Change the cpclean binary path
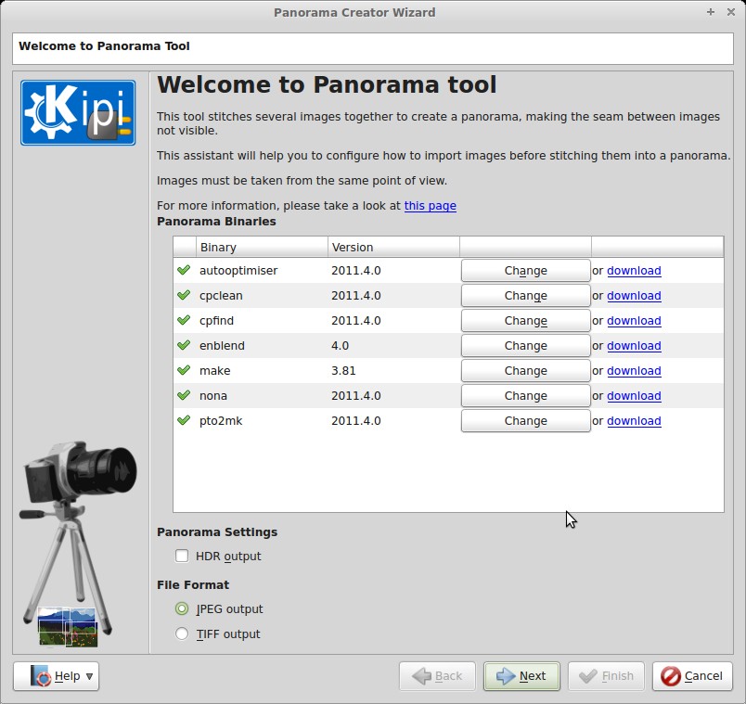Viewport: 746px width, 704px height. point(526,295)
